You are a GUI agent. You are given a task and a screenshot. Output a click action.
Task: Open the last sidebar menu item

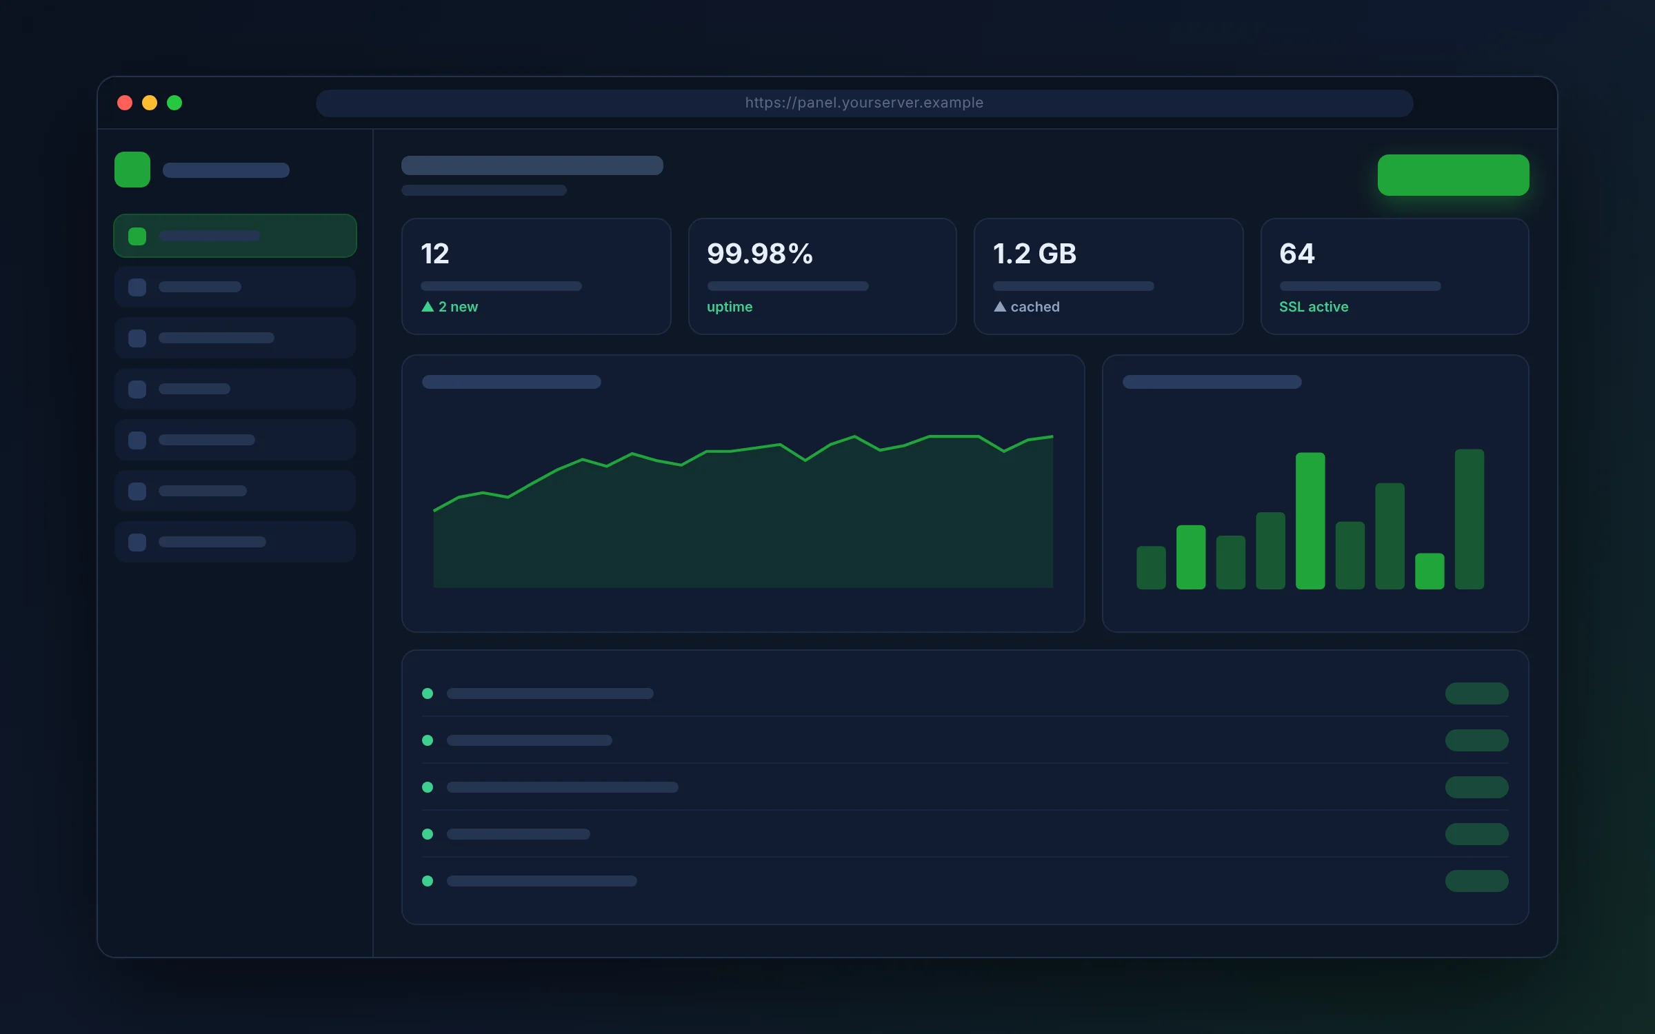point(235,542)
